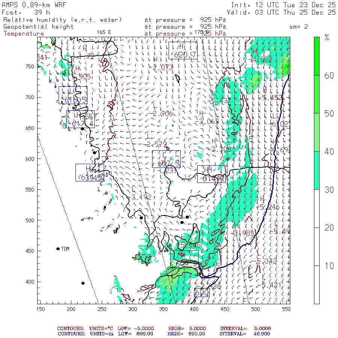Select the boxed high '617.4' marker
The height and width of the screenshot is (338, 338).
(80, 119)
